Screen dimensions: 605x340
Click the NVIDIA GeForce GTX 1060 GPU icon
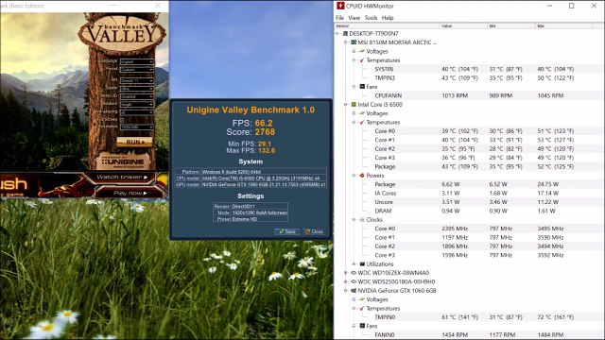[x=354, y=291]
